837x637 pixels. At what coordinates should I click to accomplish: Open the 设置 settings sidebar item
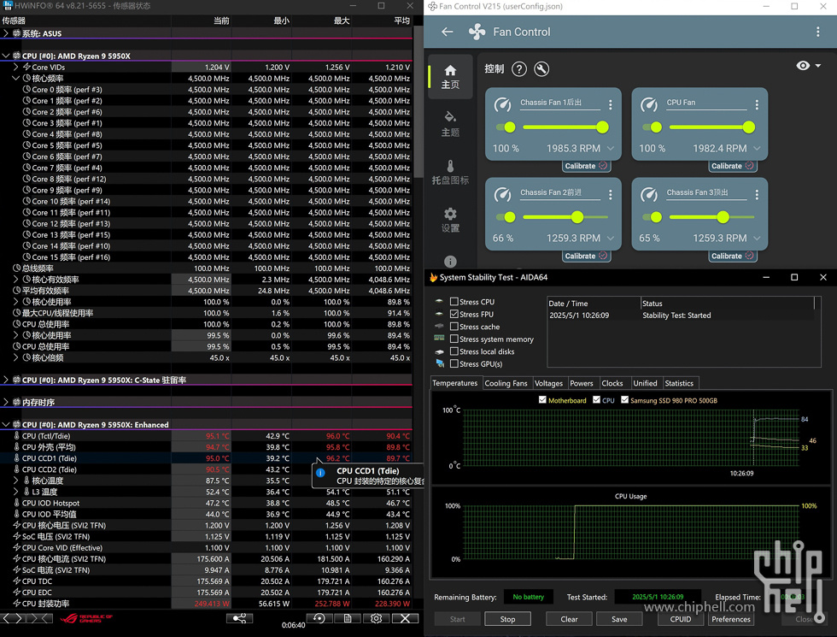point(450,221)
